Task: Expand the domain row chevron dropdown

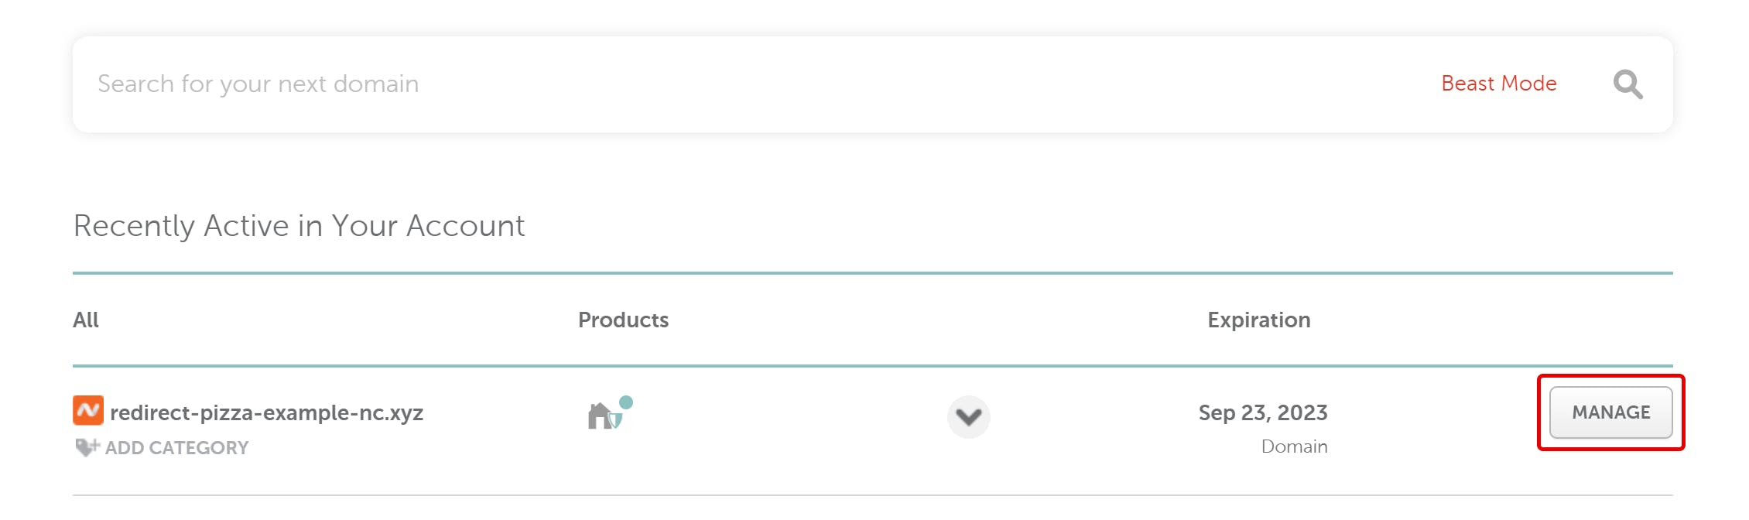Action: point(968,417)
